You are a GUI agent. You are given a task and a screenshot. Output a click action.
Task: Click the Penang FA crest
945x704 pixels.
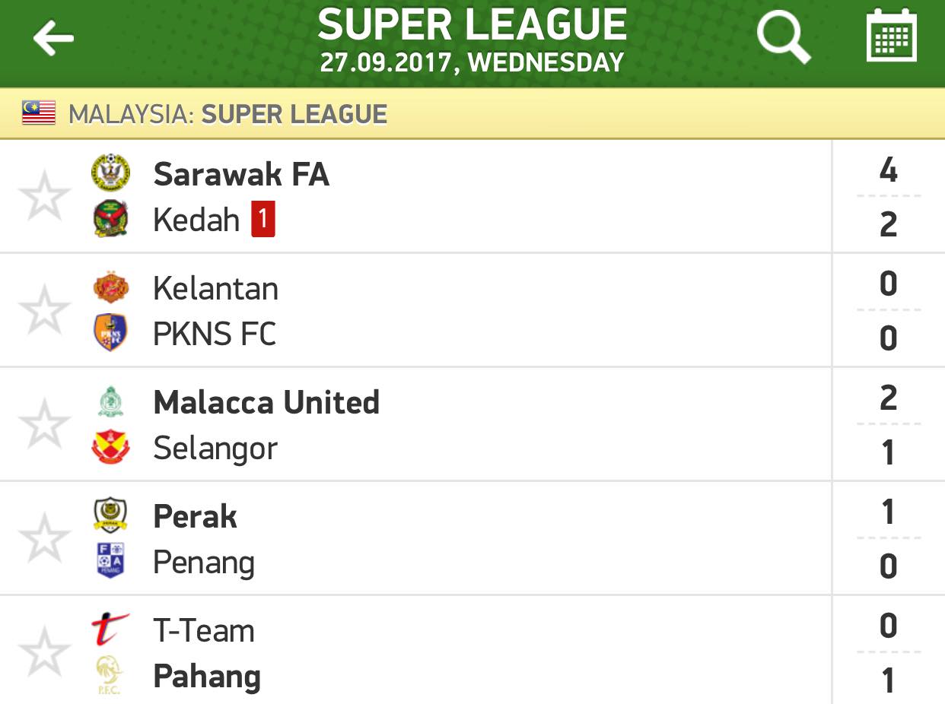click(111, 560)
